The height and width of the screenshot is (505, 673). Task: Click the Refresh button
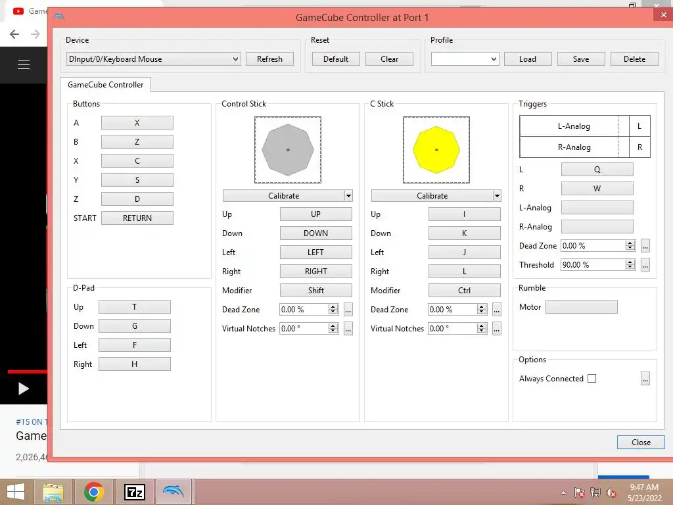click(x=269, y=59)
